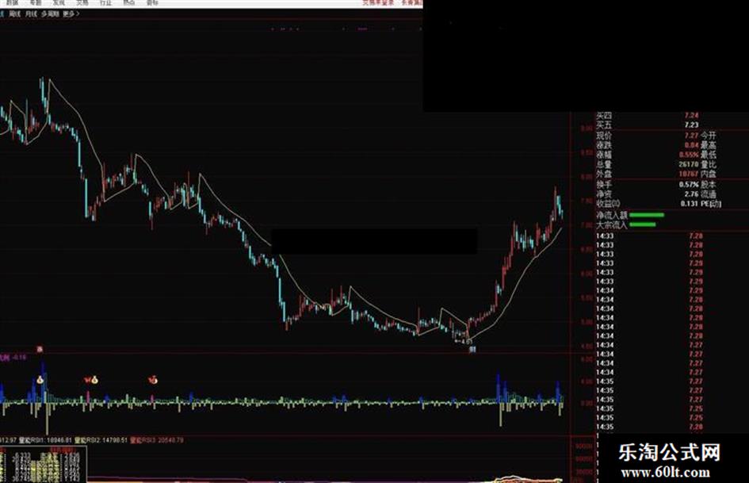Click the 量能RSI2 indicator value label
Screen dimensions: 749x483
pyautogui.click(x=101, y=440)
